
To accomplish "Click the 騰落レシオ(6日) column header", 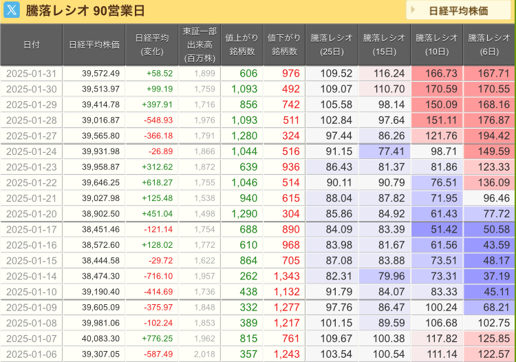I will click(x=489, y=45).
